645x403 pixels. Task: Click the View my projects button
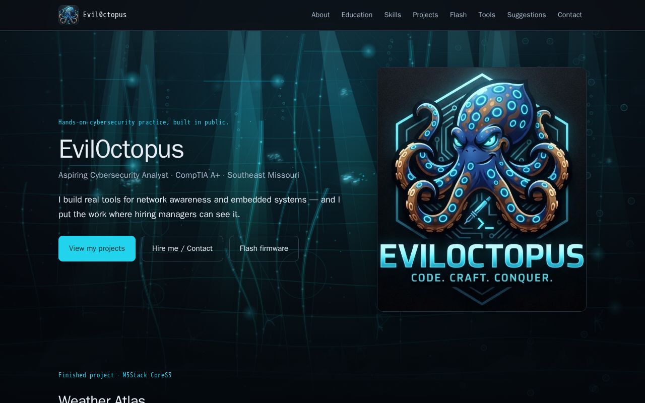click(x=97, y=248)
